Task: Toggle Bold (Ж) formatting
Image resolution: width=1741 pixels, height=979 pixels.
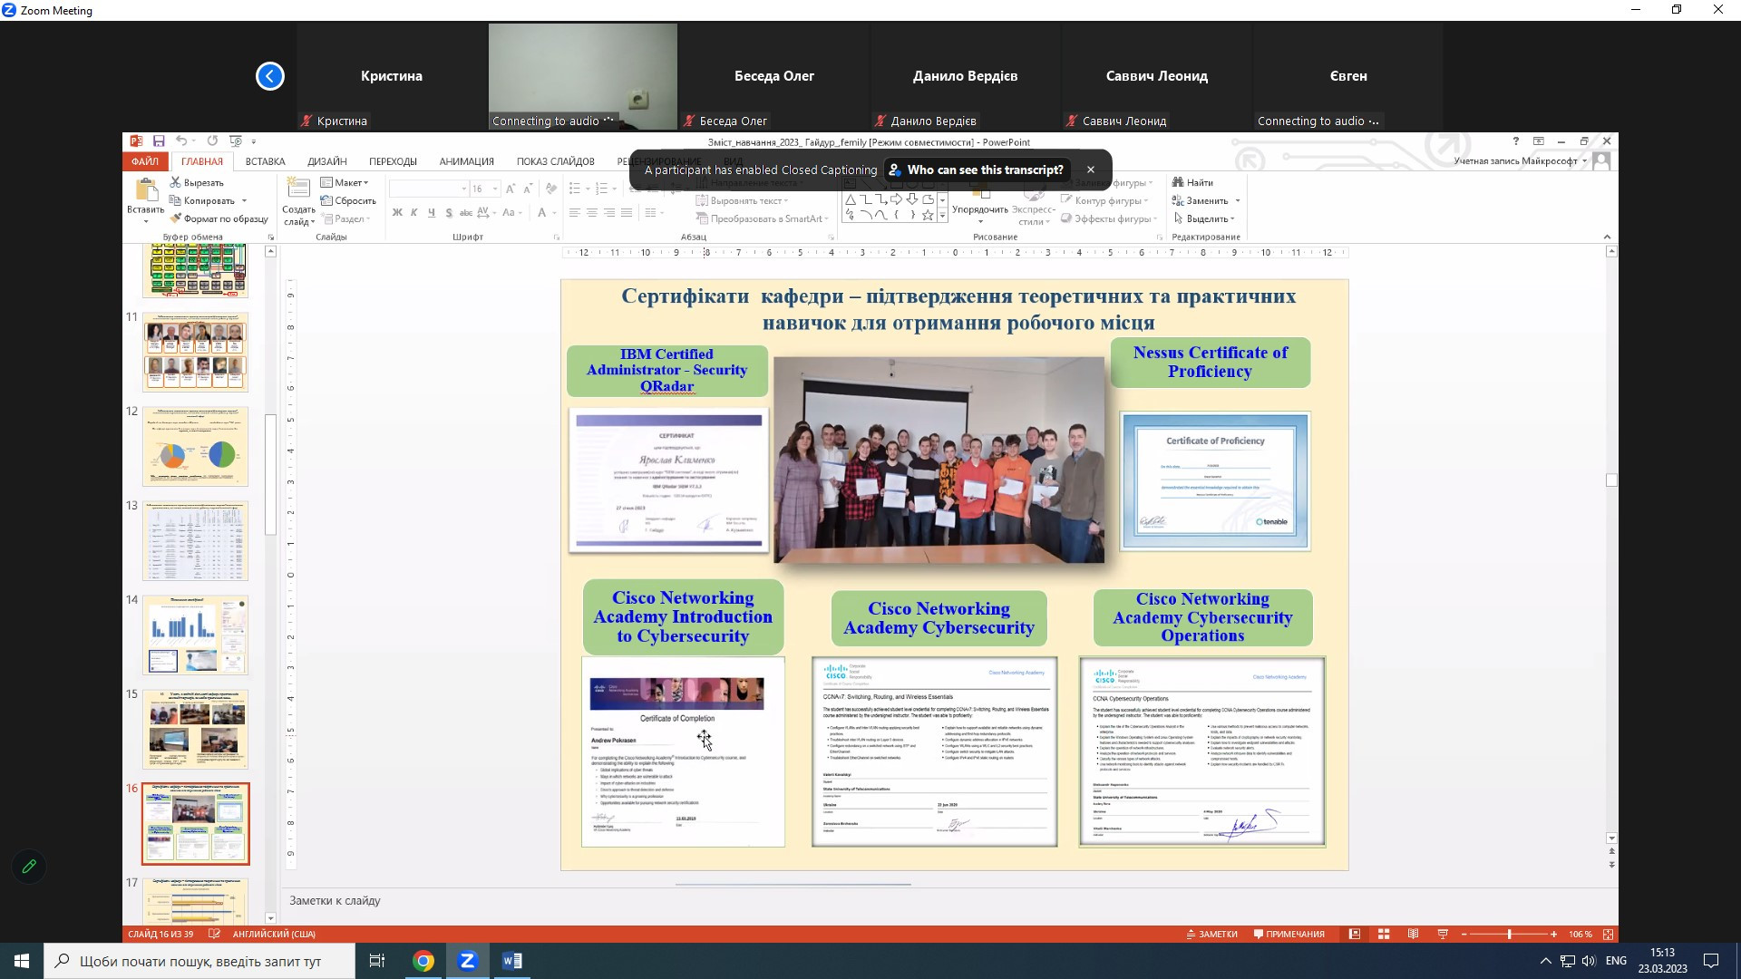Action: (x=397, y=213)
